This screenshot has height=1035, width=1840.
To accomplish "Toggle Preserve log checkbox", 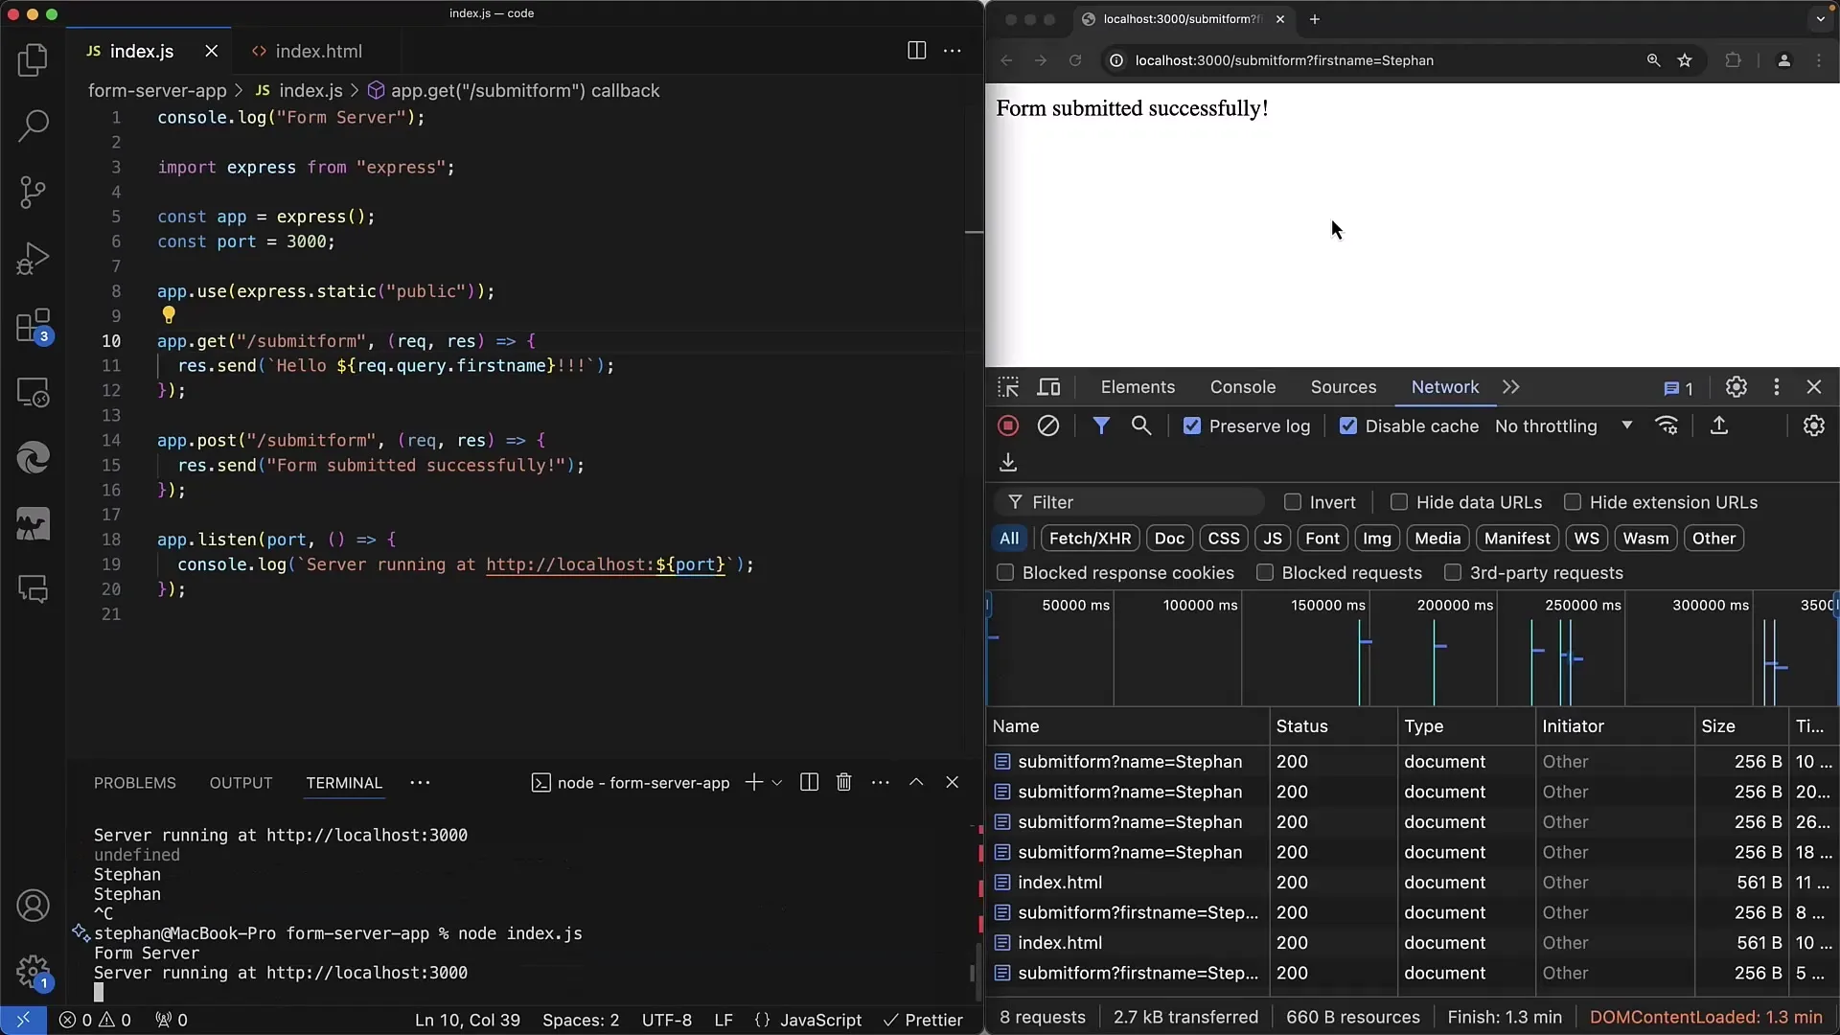I will (x=1189, y=425).
